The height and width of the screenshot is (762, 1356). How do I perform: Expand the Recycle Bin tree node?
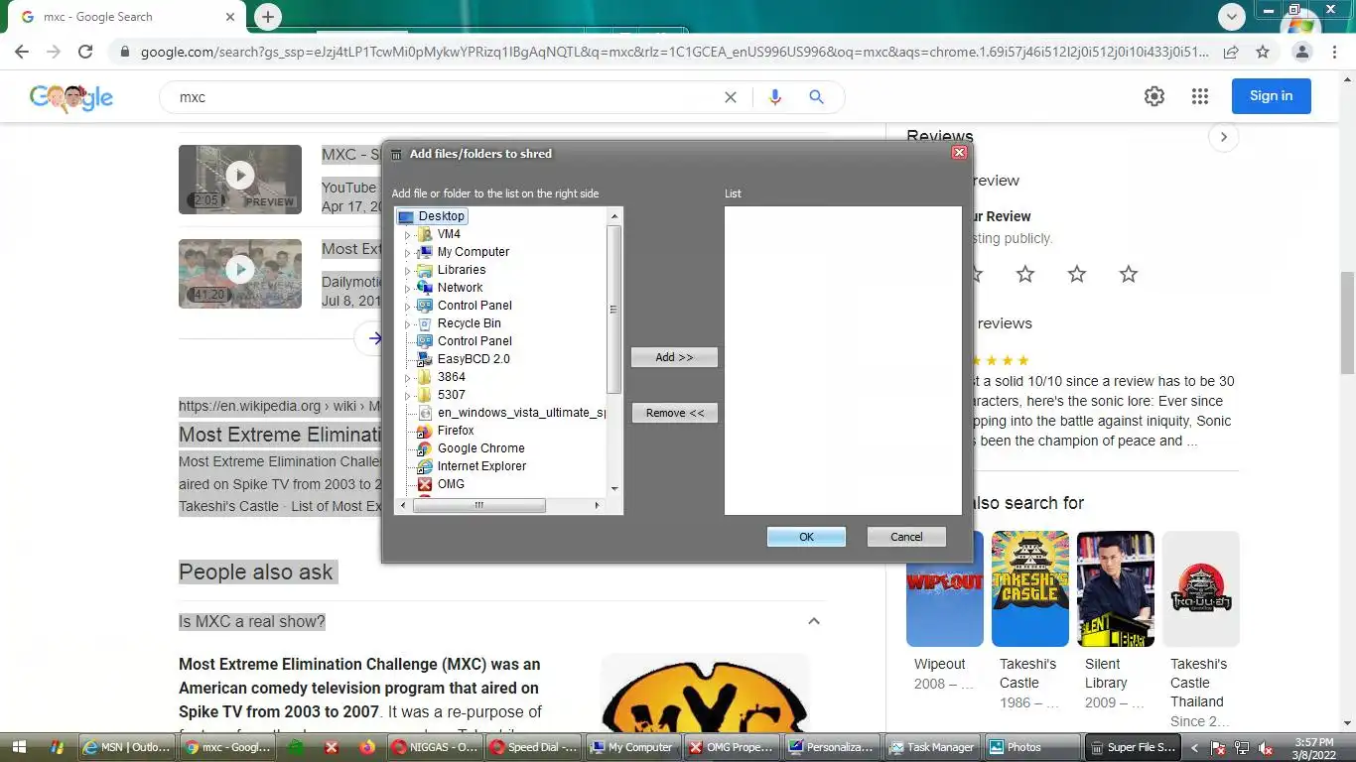(x=407, y=324)
